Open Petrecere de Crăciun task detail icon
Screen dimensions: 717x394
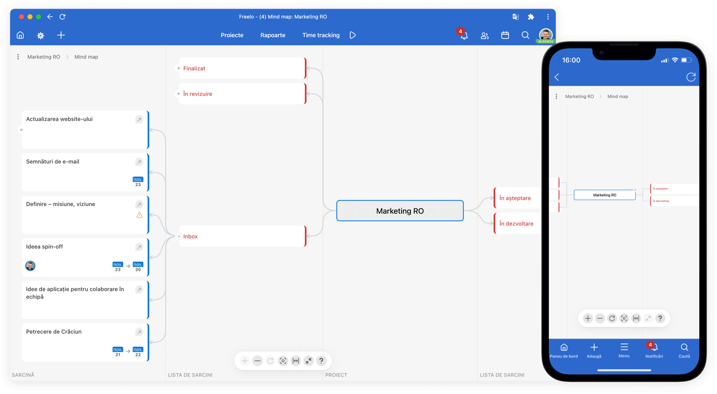[139, 332]
